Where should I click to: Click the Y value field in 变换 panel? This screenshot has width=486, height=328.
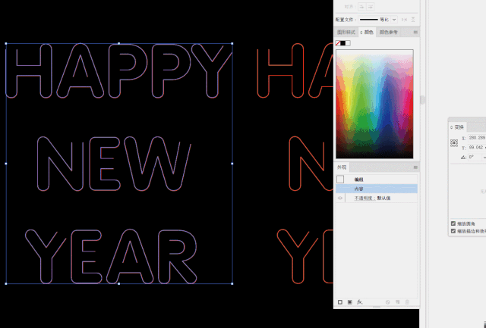pos(477,148)
